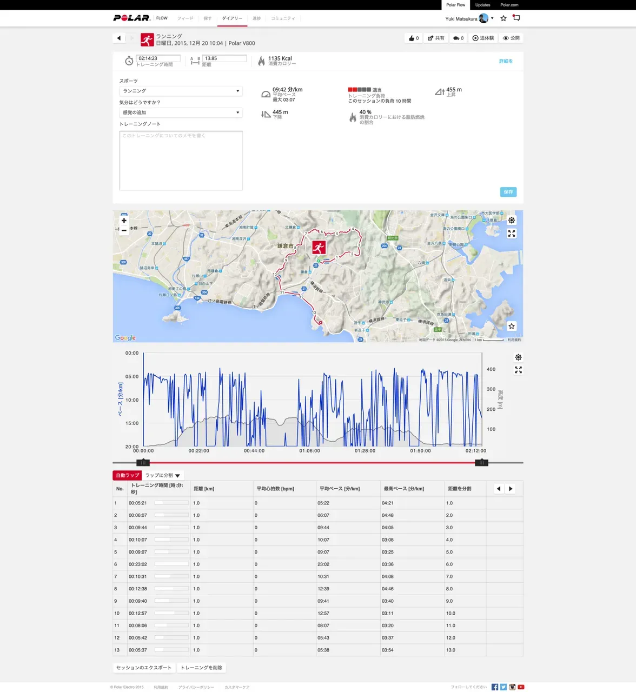Screen dimensions: 636x692
Task: Switch to the 自動ラップ tab
Action: (x=127, y=475)
